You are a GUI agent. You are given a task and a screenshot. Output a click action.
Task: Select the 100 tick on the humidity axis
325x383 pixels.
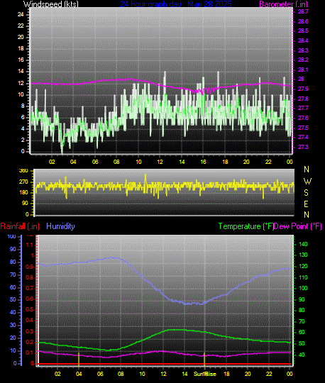click(11, 236)
